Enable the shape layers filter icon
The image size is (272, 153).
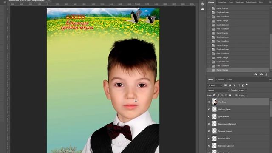[x=238, y=85]
